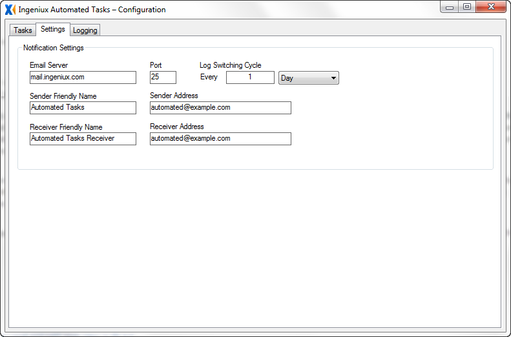Focus the Port input field
This screenshot has width=511, height=337.
coord(163,77)
